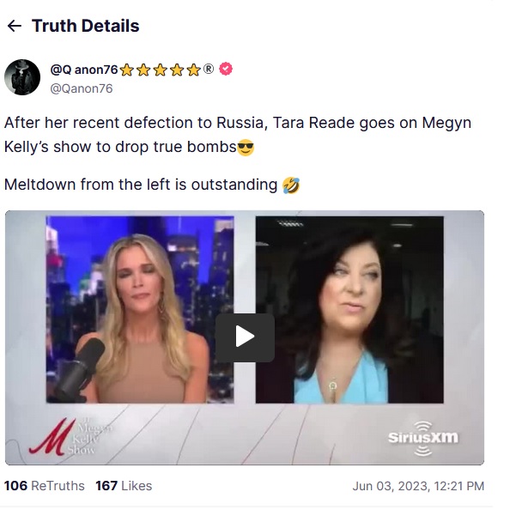Click the 'After her recent defection' paragraph
The image size is (516, 510).
coord(238,135)
